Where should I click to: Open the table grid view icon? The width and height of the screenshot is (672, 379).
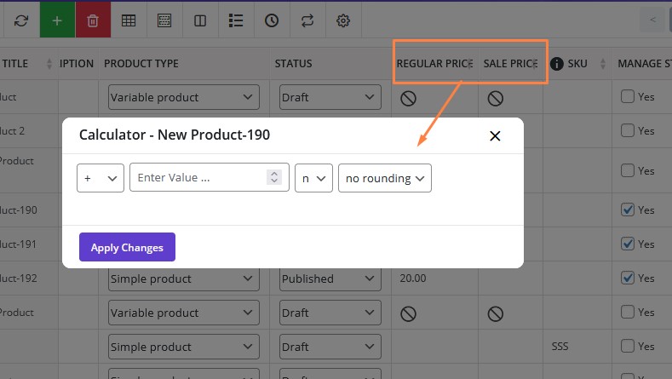coord(129,20)
